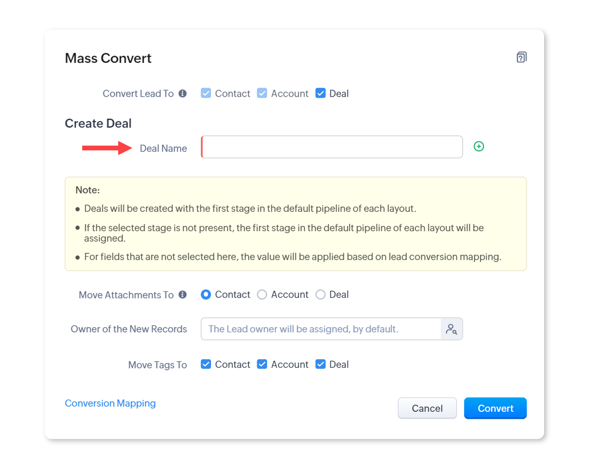Click info icon beside Move Attachments To
589x469 pixels.
[x=182, y=295]
